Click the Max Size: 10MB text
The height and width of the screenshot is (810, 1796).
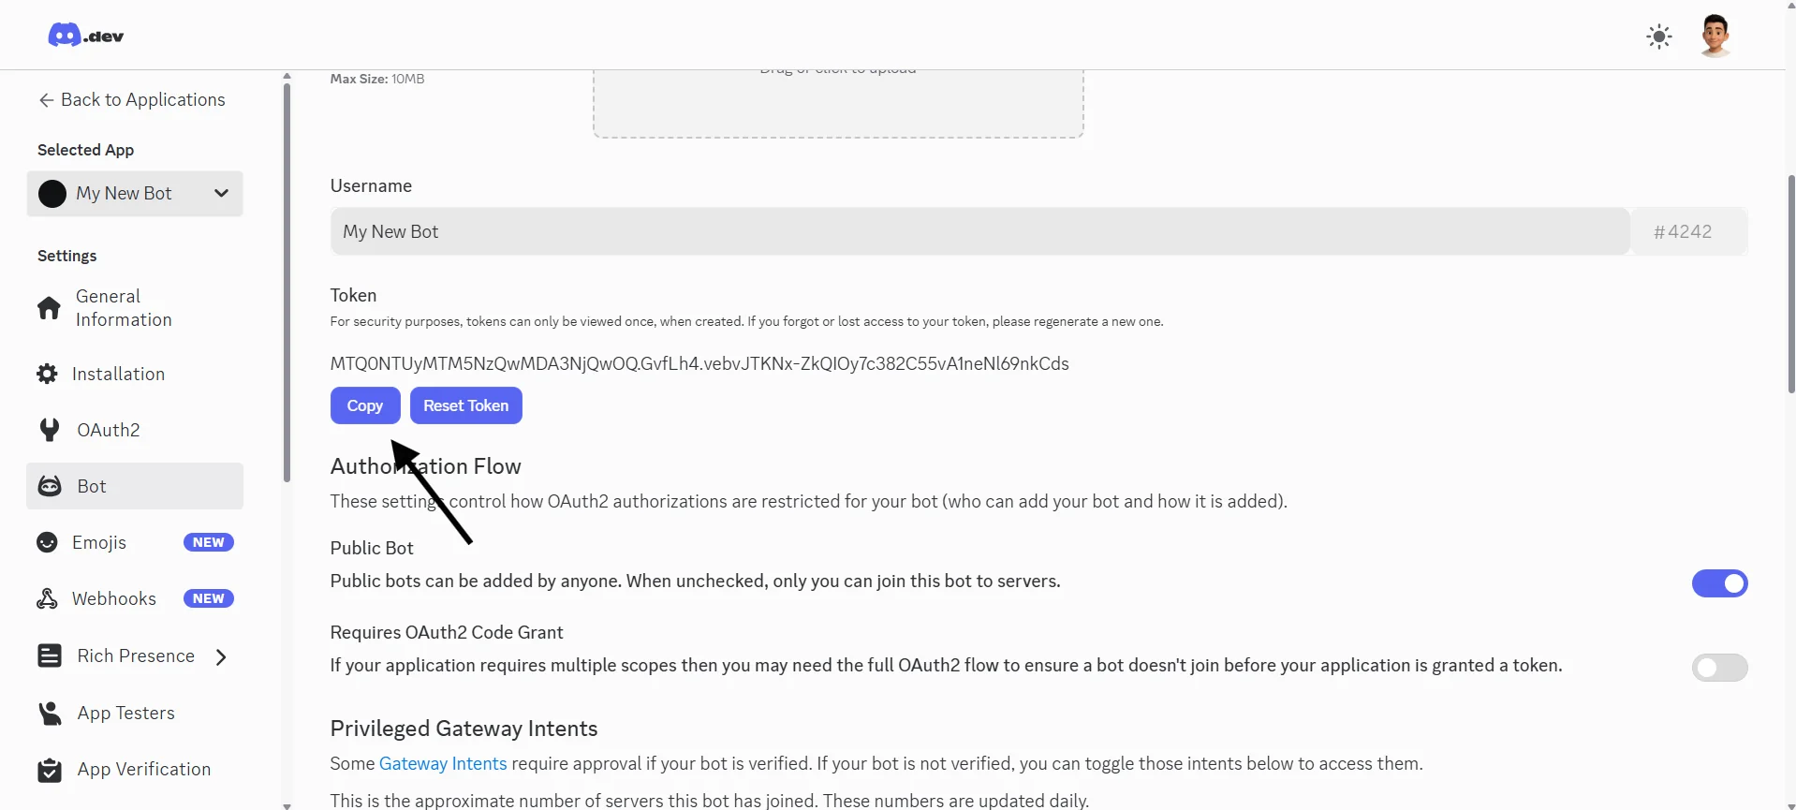(x=377, y=79)
